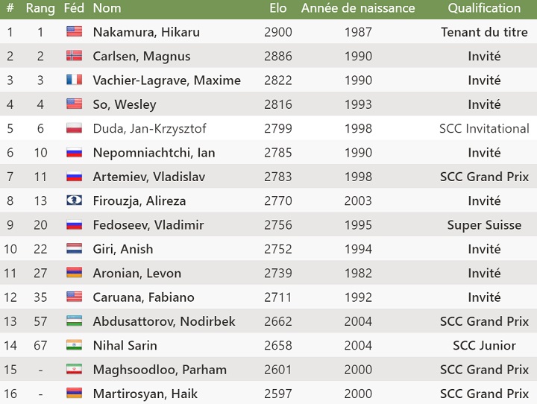
Task: Click the French flag next to Vachier-Lagrave
Action: click(75, 80)
